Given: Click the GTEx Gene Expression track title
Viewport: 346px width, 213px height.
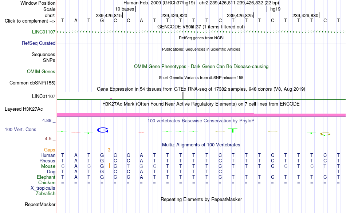Looking at the screenshot, I should point(201,89).
